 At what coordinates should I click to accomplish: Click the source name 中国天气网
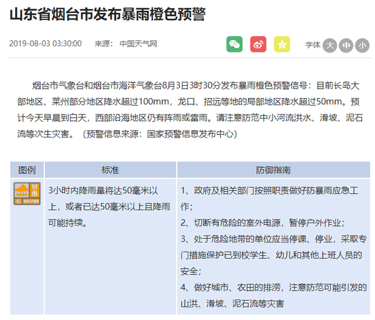tap(138, 44)
